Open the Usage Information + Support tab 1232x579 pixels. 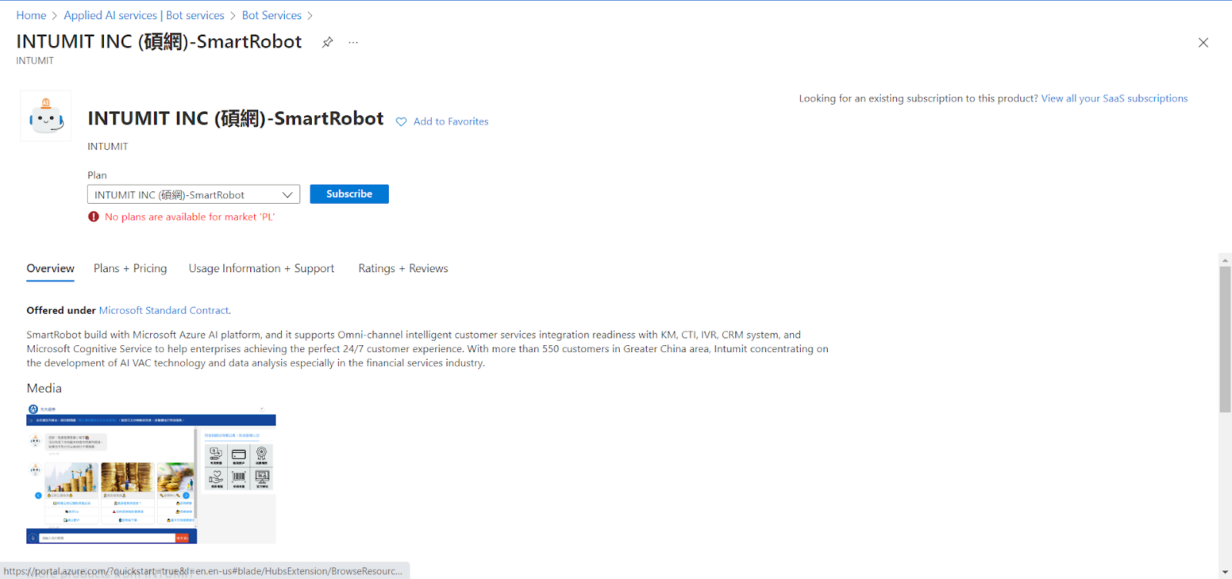(x=261, y=268)
